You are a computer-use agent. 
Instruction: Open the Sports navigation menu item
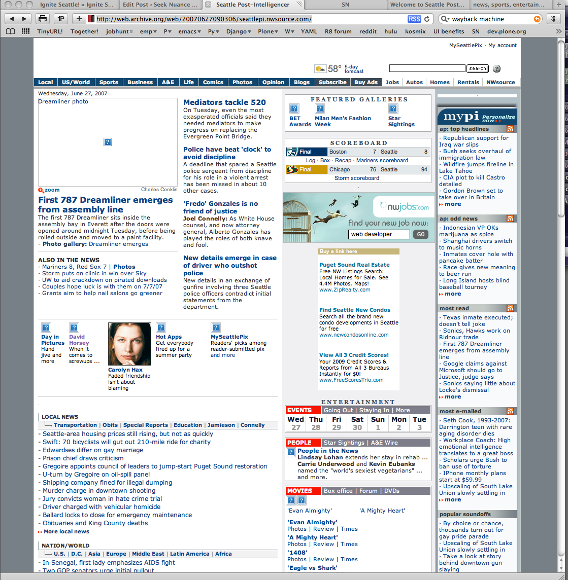point(109,82)
